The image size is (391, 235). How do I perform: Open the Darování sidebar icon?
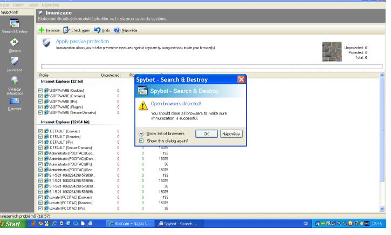pyautogui.click(x=15, y=101)
